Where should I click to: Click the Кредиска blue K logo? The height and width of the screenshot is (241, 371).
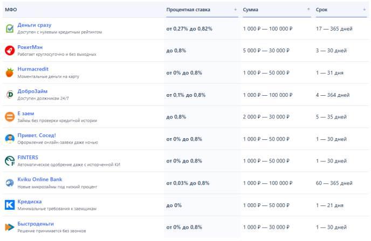pos(9,205)
